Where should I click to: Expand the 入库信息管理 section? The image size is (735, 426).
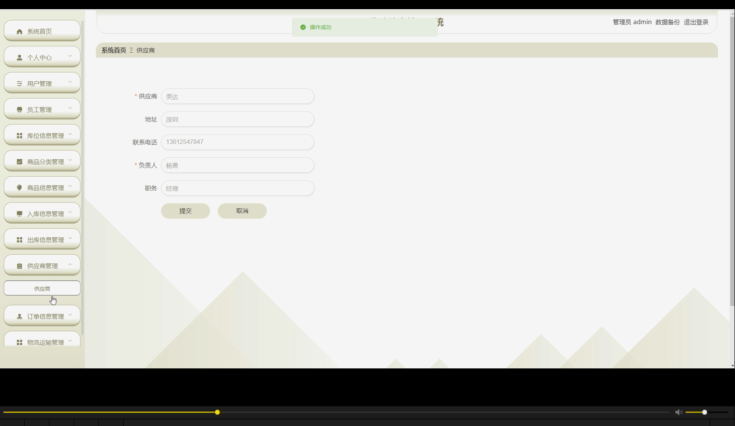(x=46, y=213)
